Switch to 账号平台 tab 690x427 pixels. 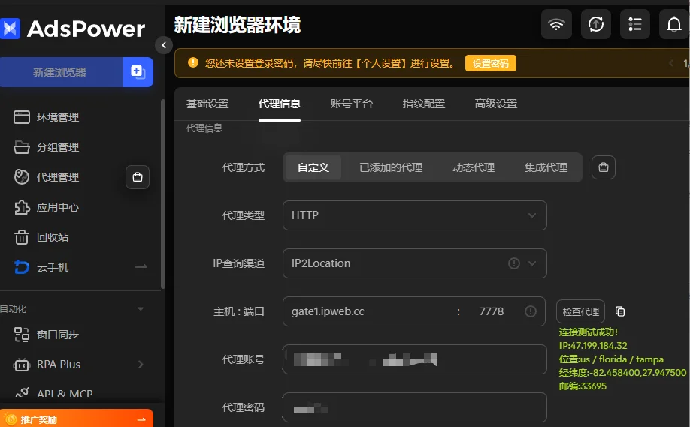(352, 104)
